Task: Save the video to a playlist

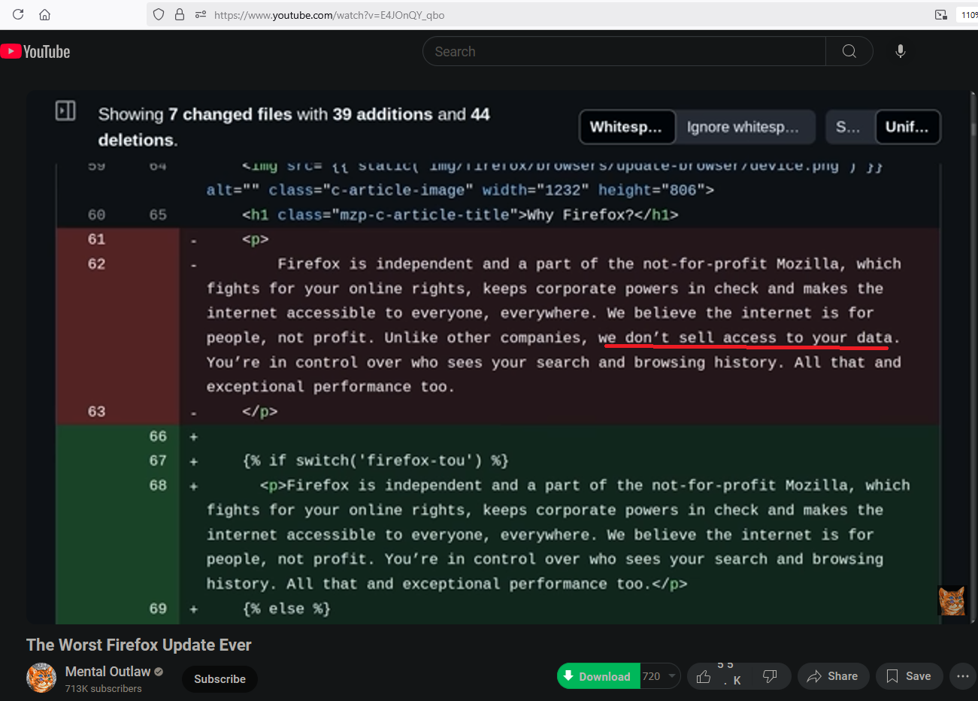Action: 909,676
